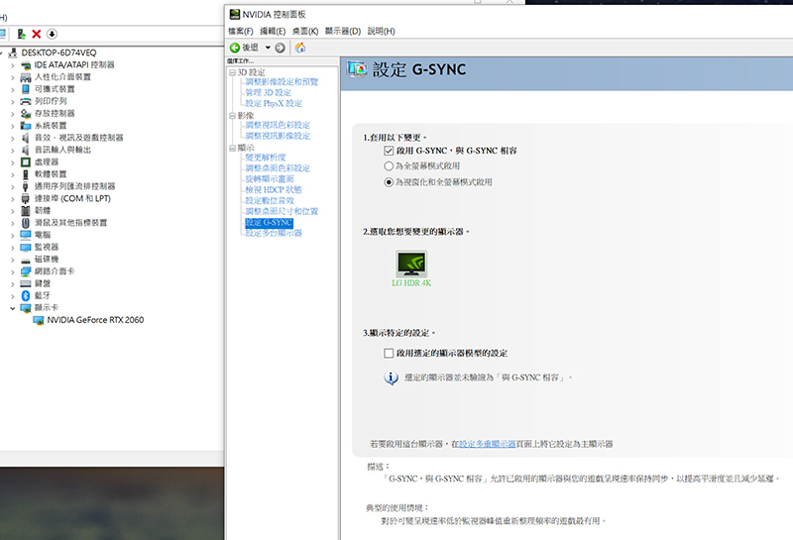793x540 pixels.
Task: Click the 系統裝置 folder icon
Action: (26, 126)
